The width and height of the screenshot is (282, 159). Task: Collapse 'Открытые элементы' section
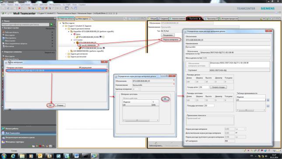(x=3, y=52)
